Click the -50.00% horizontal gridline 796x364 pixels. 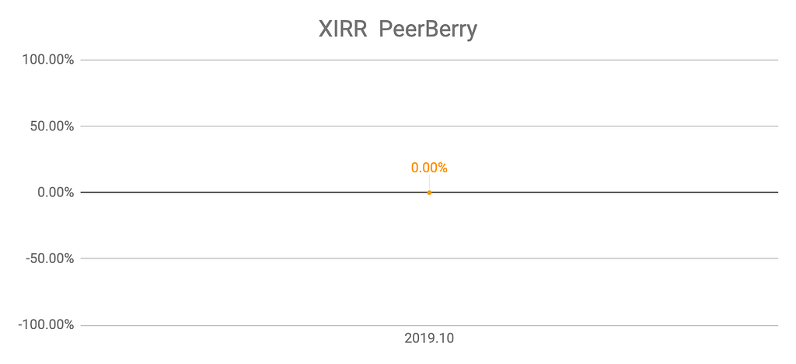429,258
